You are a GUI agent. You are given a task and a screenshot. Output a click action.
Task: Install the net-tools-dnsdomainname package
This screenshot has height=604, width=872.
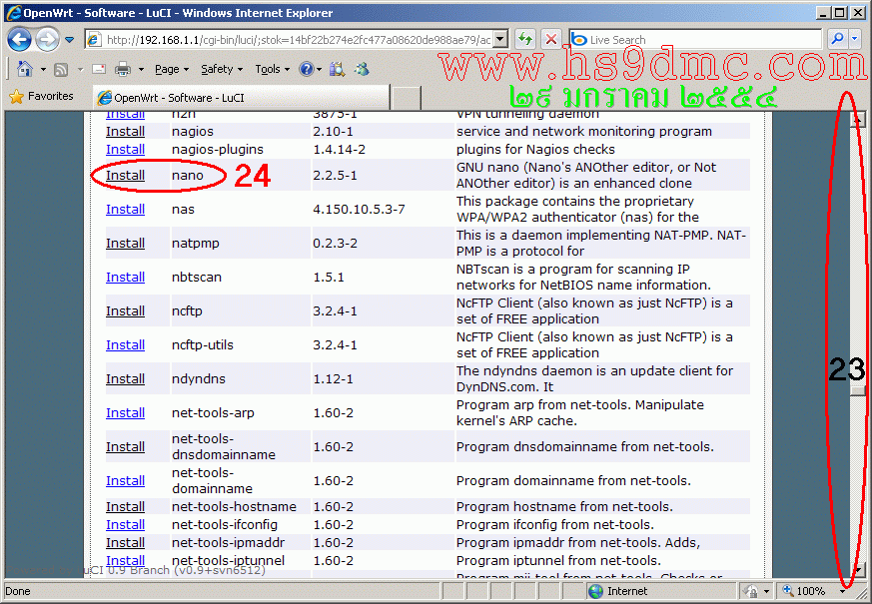point(125,446)
